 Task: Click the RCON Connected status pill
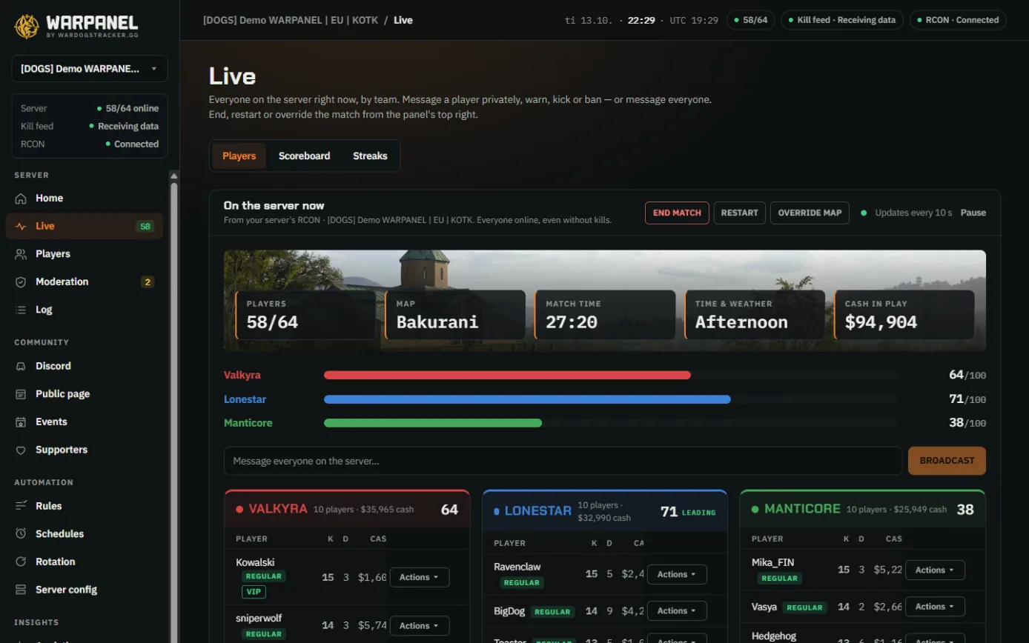coord(958,20)
